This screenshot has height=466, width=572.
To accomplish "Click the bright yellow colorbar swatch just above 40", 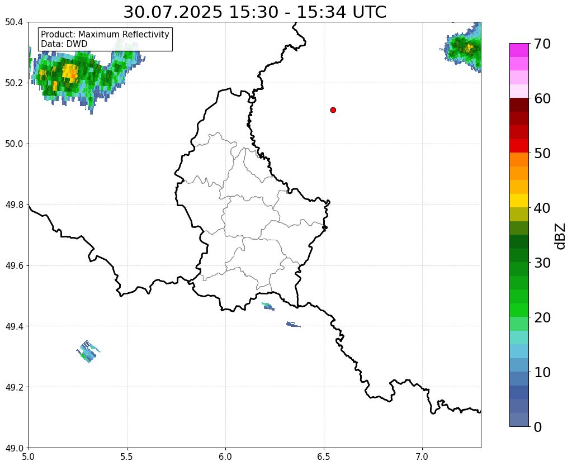I will pyautogui.click(x=519, y=201).
